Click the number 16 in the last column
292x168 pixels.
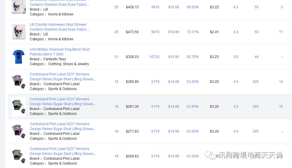pyautogui.click(x=281, y=107)
